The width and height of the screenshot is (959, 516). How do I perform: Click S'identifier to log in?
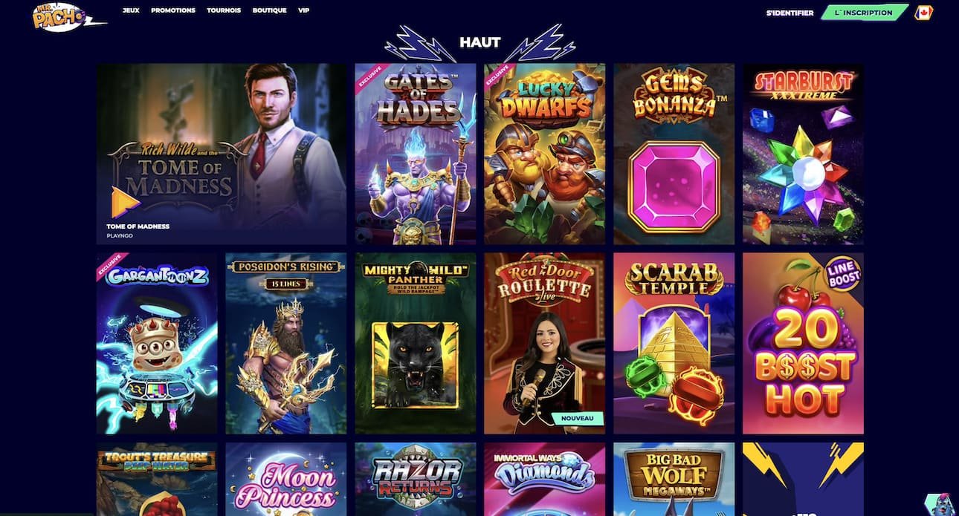pos(790,13)
